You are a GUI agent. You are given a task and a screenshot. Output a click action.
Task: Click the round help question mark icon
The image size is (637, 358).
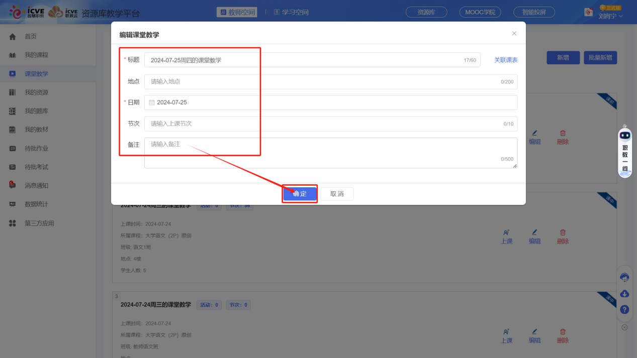(624, 310)
